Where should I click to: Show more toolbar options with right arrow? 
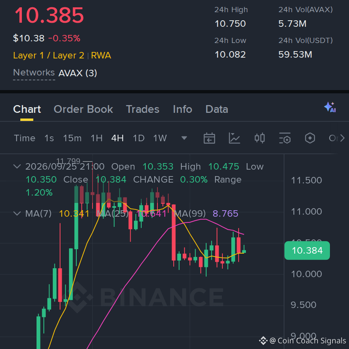click(x=343, y=138)
